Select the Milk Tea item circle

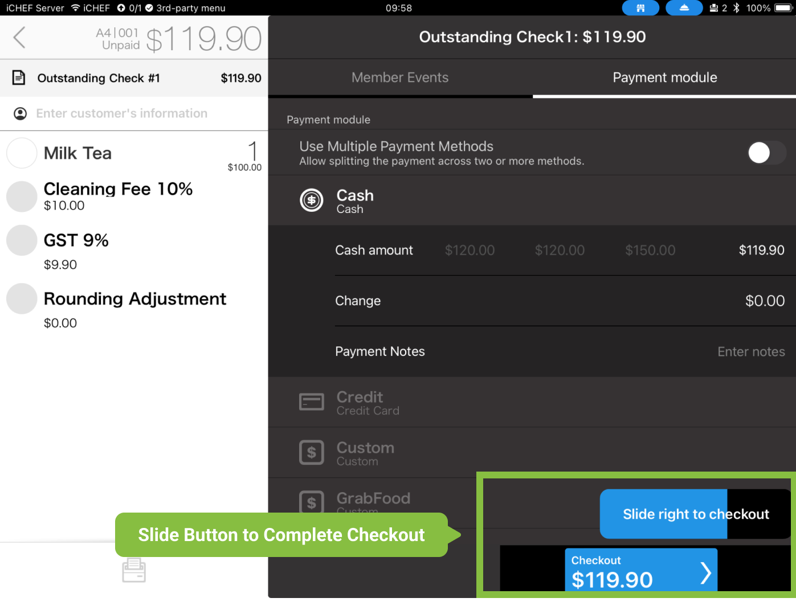point(22,153)
